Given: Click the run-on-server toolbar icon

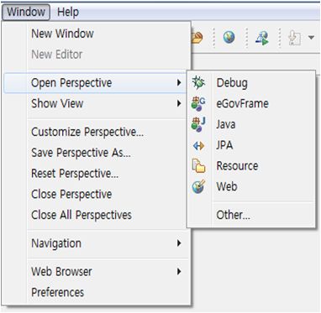Looking at the screenshot, I should click(x=262, y=38).
